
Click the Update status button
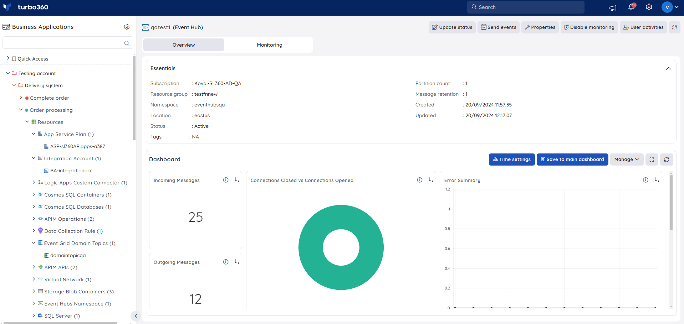pyautogui.click(x=452, y=27)
